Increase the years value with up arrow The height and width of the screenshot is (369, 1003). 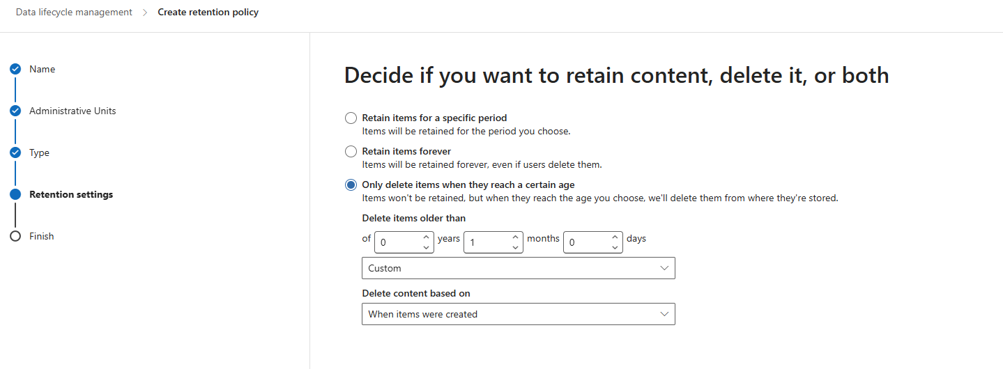coord(427,237)
